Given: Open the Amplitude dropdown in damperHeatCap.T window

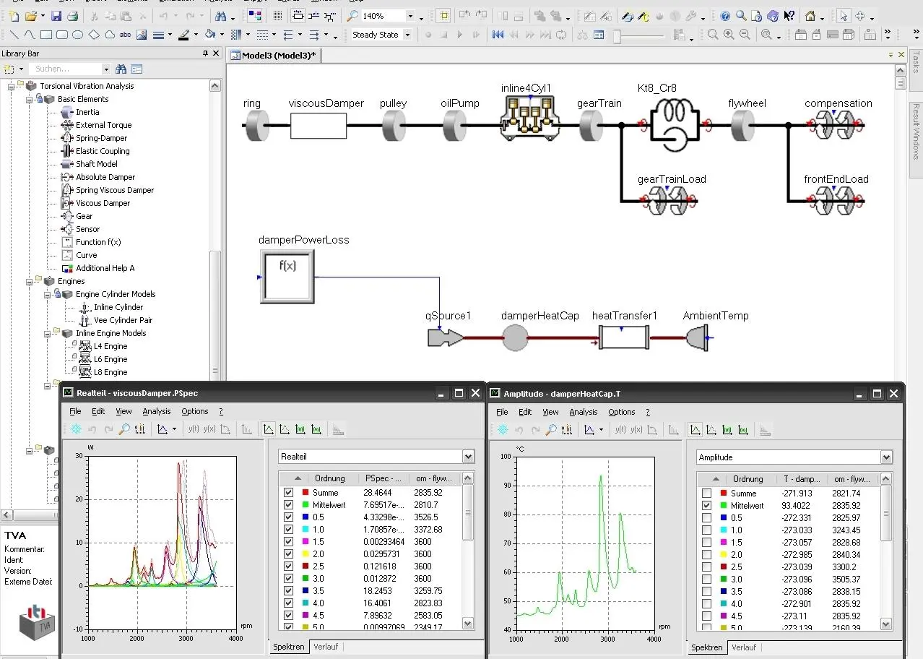Looking at the screenshot, I should coord(886,457).
